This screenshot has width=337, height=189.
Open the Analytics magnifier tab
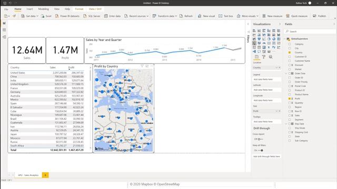(x=271, y=57)
